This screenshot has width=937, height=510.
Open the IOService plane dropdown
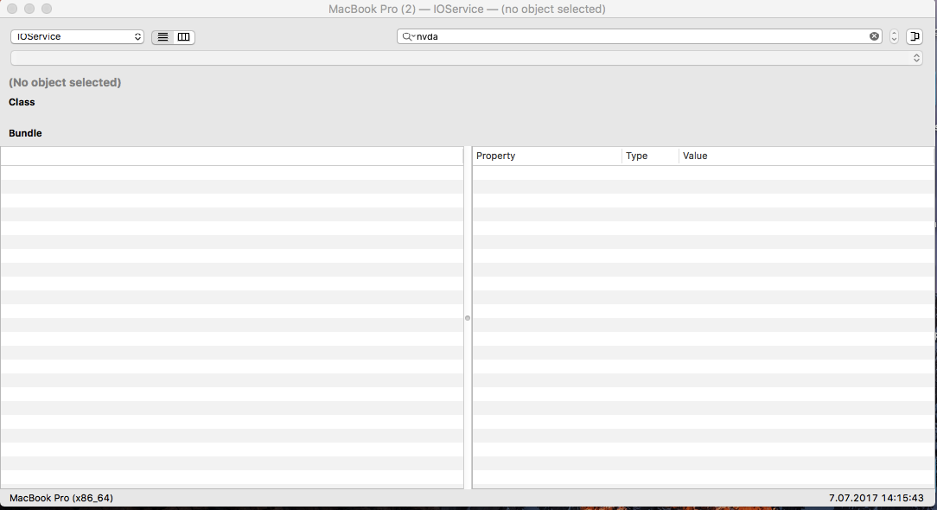77,36
